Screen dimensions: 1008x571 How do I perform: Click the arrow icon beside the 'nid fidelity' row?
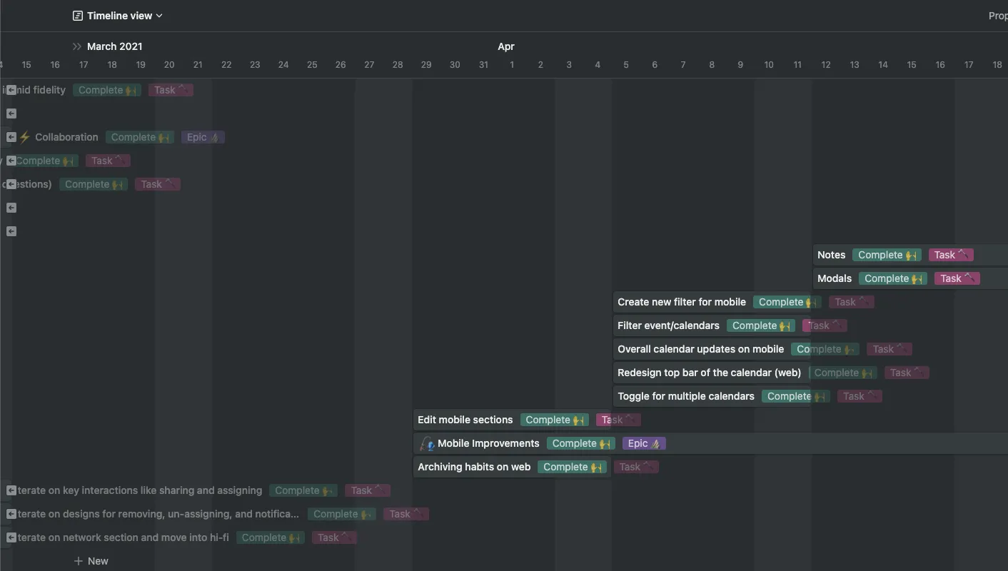pos(11,89)
